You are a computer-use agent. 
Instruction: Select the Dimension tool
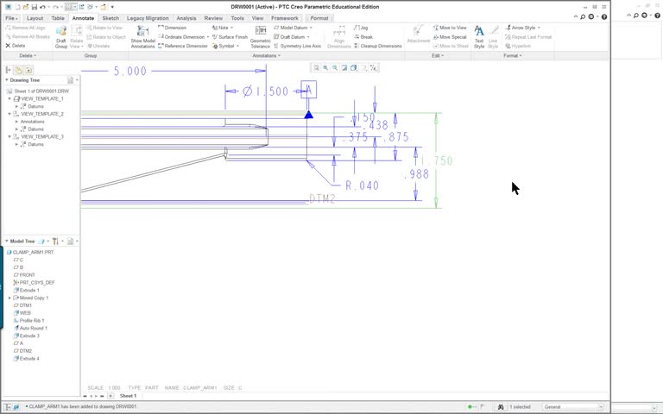[x=172, y=28]
